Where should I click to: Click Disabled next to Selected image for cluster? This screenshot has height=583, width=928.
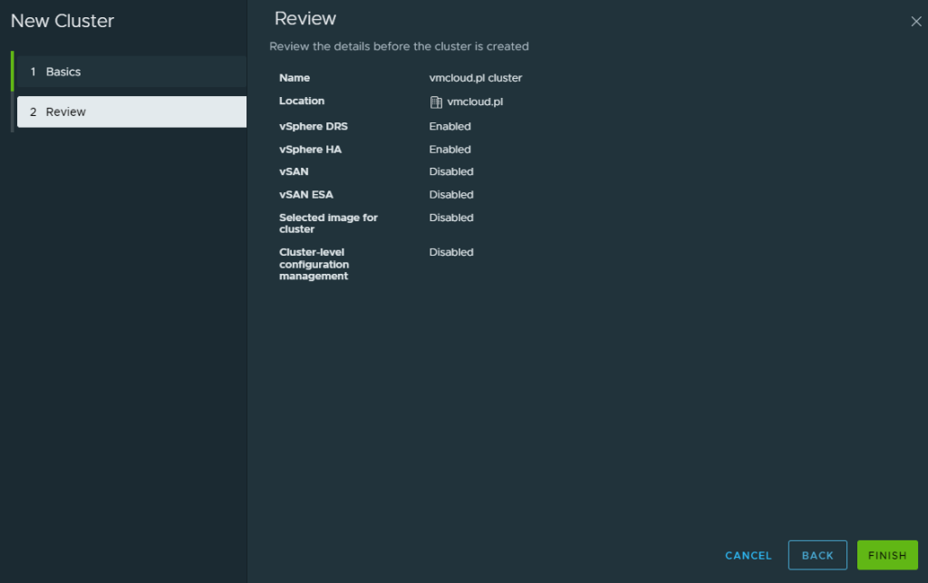(450, 218)
